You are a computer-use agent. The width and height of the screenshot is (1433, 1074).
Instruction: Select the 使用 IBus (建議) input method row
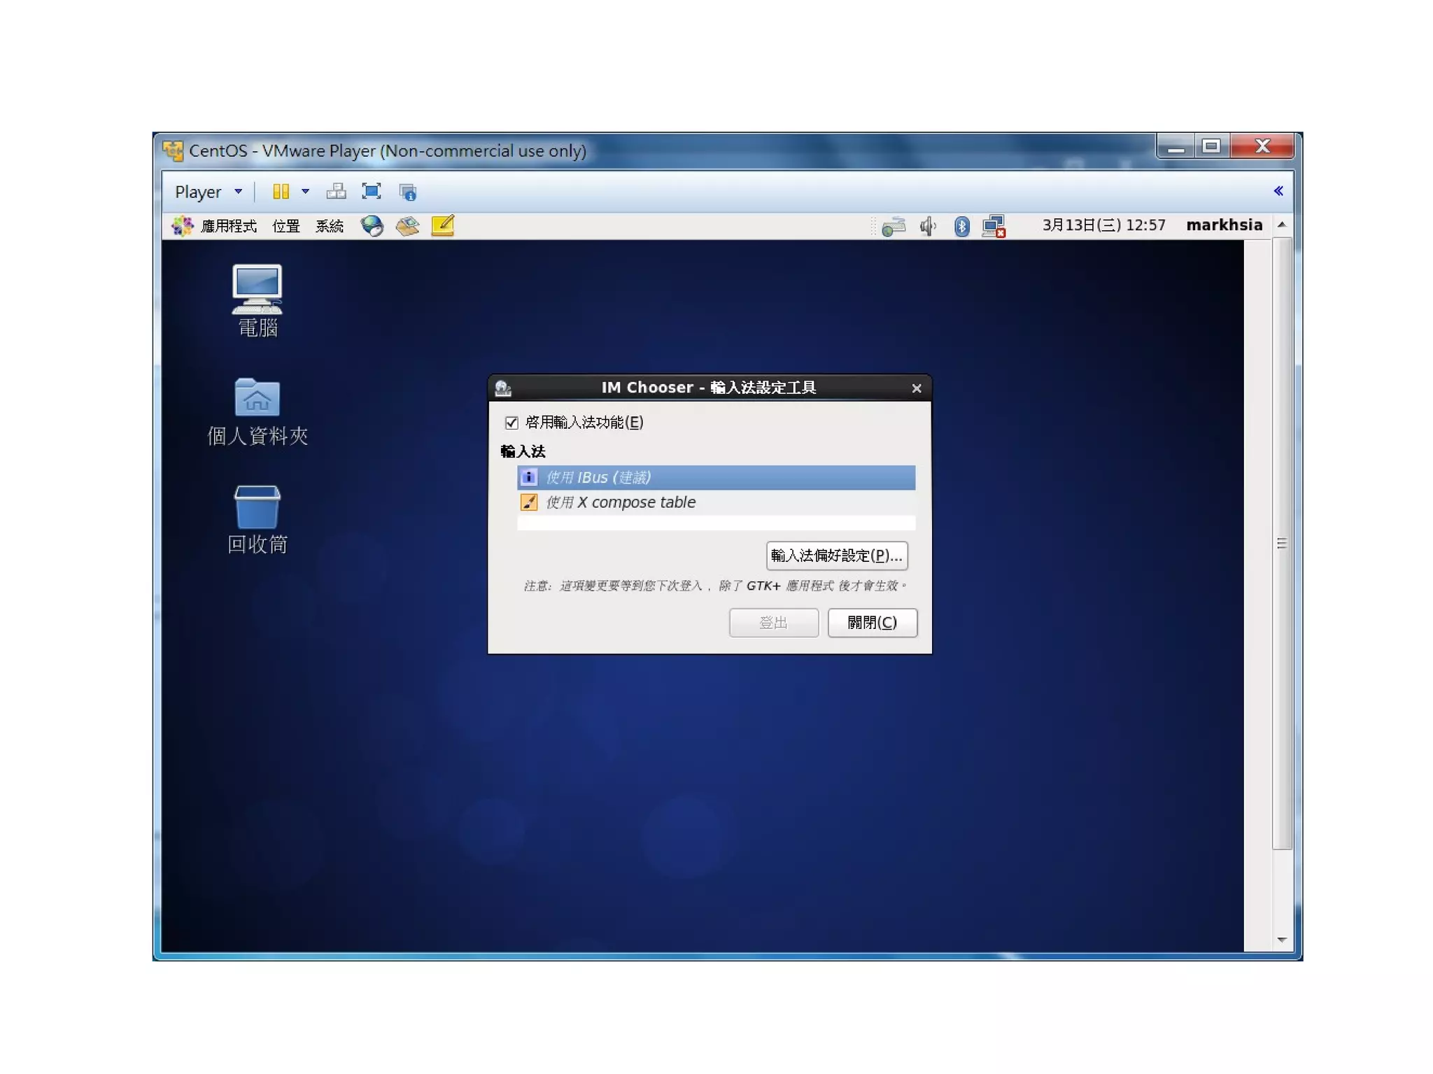pos(716,477)
